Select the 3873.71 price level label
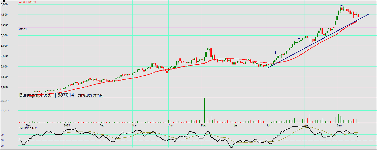 coord(23,29)
